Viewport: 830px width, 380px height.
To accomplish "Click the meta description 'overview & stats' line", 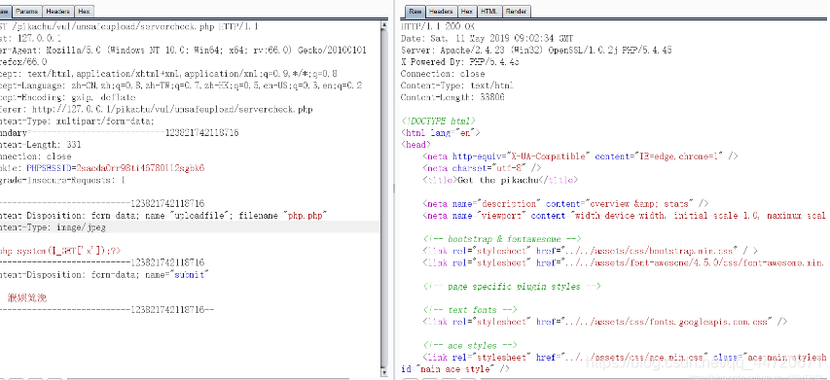I will [565, 203].
